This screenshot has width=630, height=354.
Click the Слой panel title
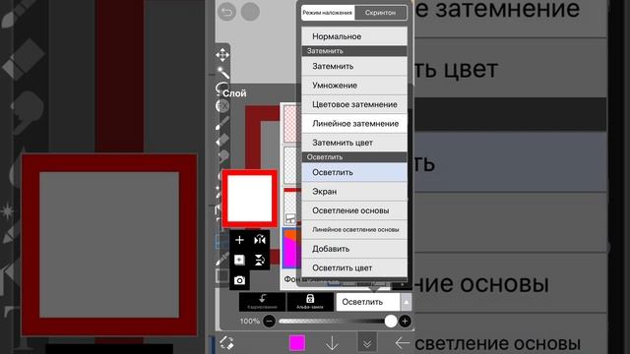(x=234, y=93)
